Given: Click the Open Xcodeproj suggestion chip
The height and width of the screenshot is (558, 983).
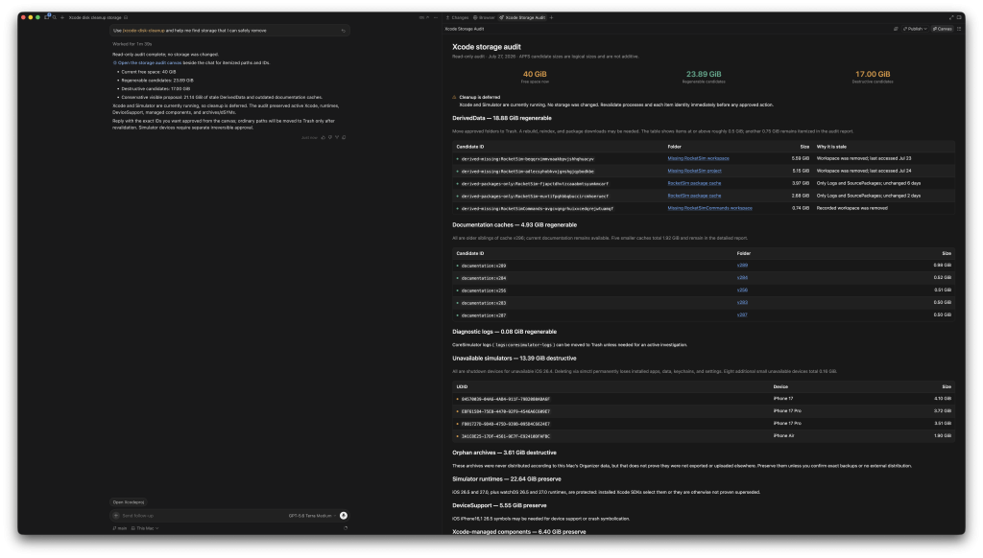Looking at the screenshot, I should (129, 502).
